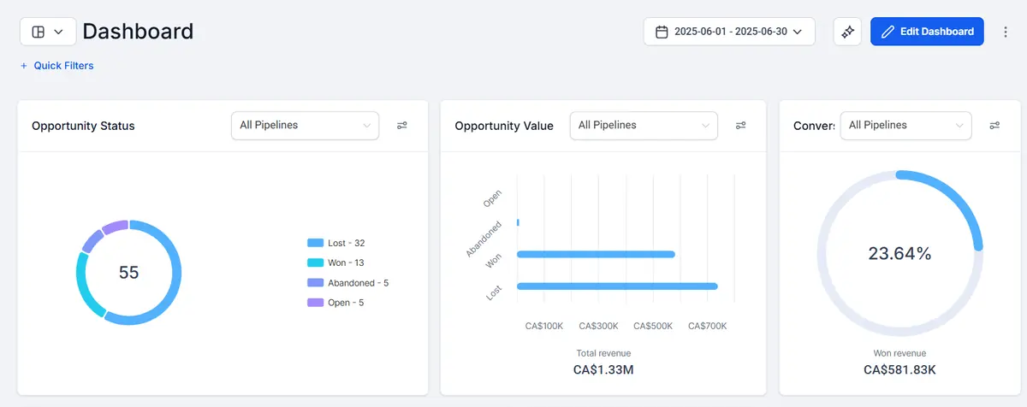Click the calendar icon in date range
The width and height of the screenshot is (1027, 407).
(x=662, y=32)
